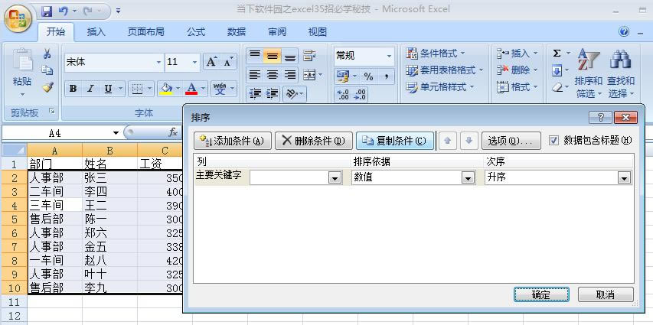The height and width of the screenshot is (325, 653).
Task: Decrease decimal places
Action: 359,95
